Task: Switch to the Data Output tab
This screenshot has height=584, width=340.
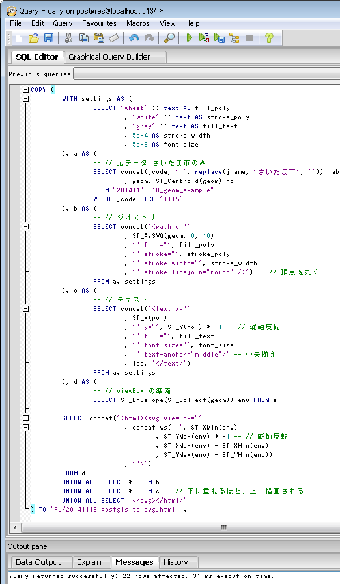Action: 38,562
